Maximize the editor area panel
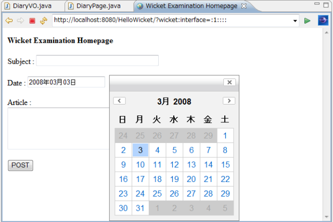The image size is (333, 222). pos(326,5)
